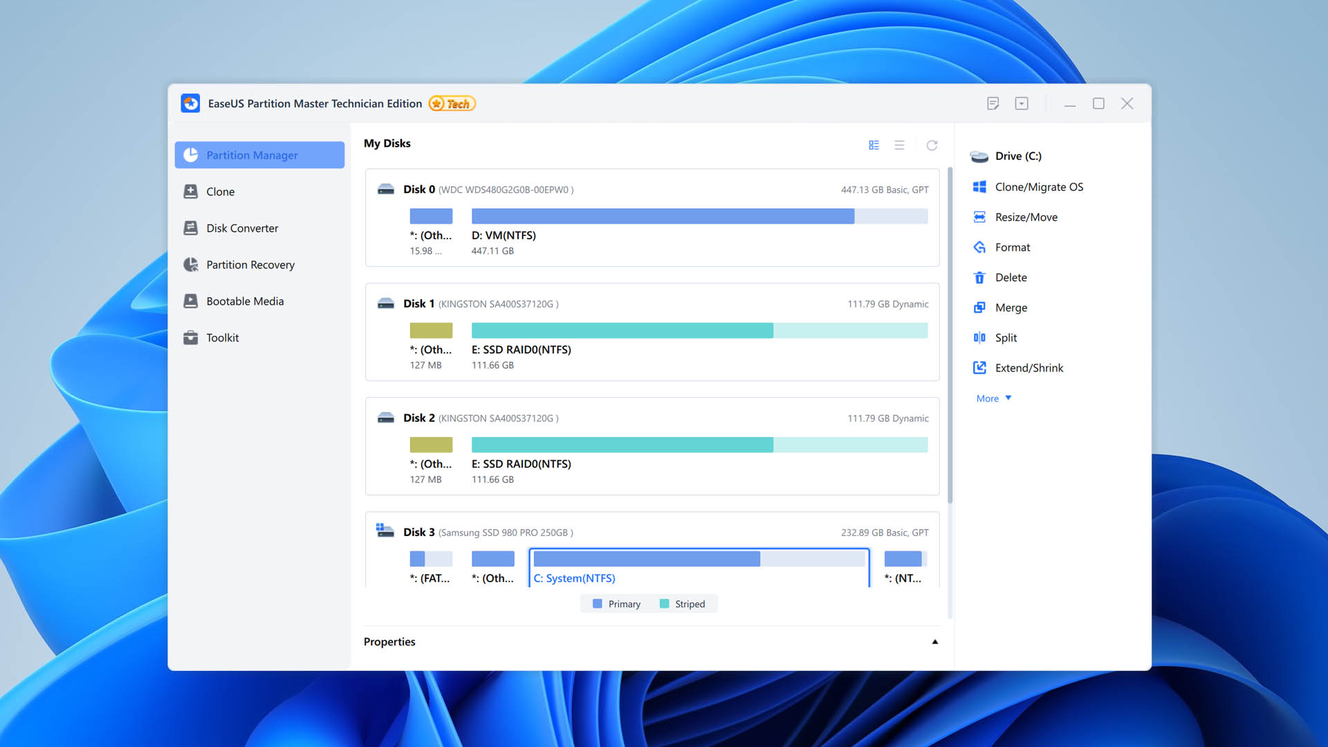Viewport: 1328px width, 747px height.
Task: Open the title bar dropdown menu icon
Action: click(x=1022, y=104)
